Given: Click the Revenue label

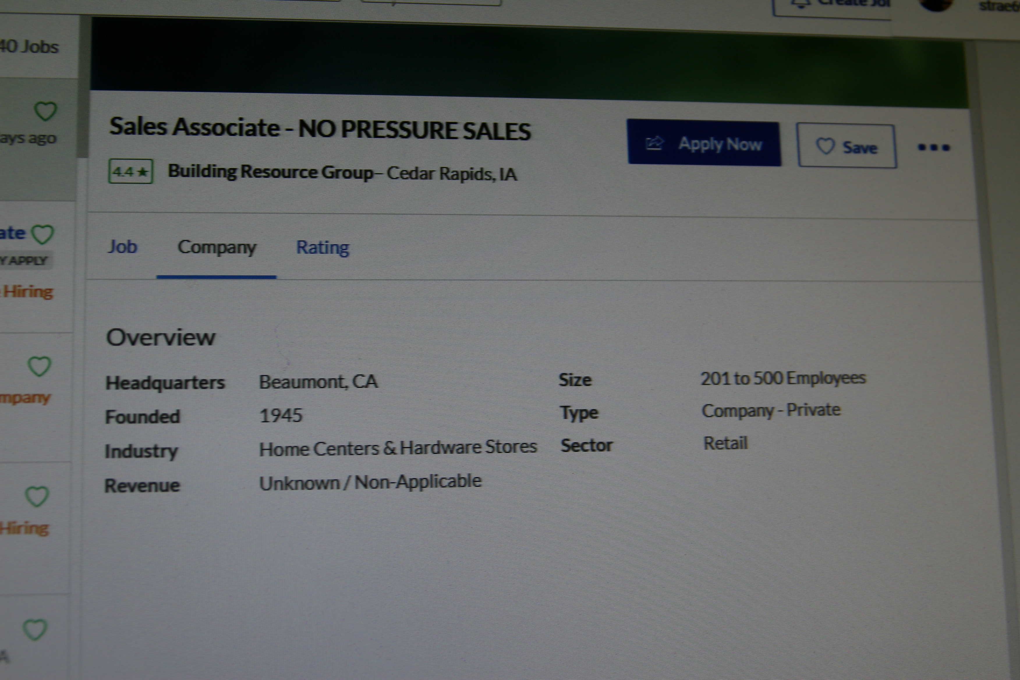Looking at the screenshot, I should pos(142,485).
